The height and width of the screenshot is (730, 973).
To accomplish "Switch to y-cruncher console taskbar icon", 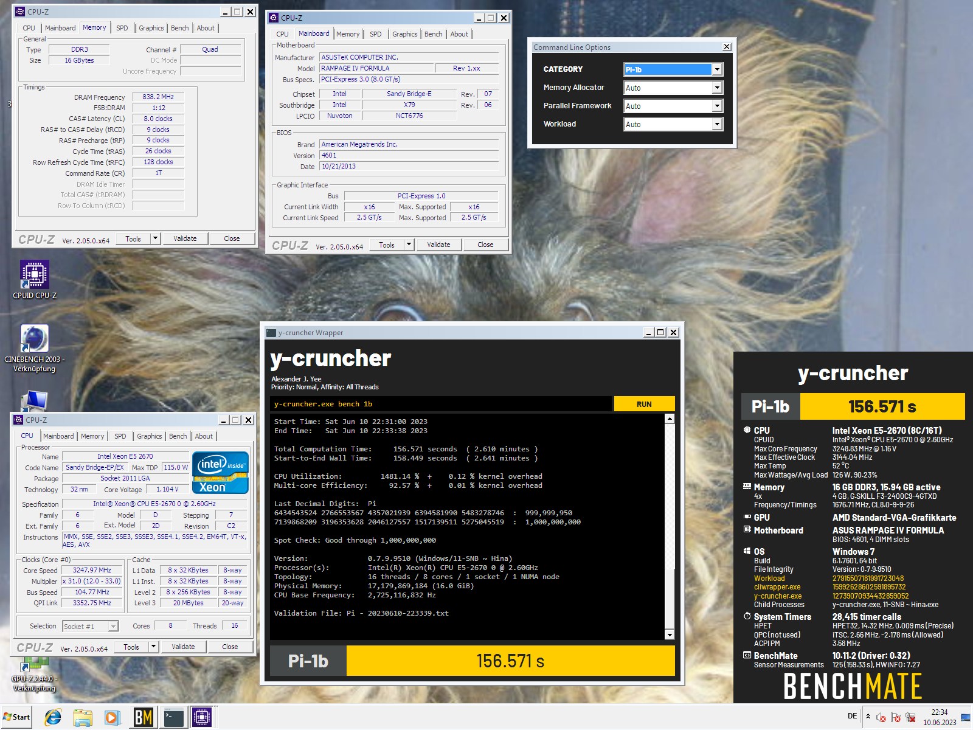I will click(173, 717).
